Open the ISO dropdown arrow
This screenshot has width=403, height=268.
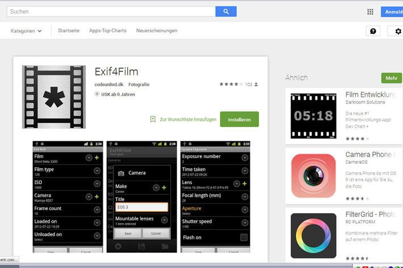97,184
